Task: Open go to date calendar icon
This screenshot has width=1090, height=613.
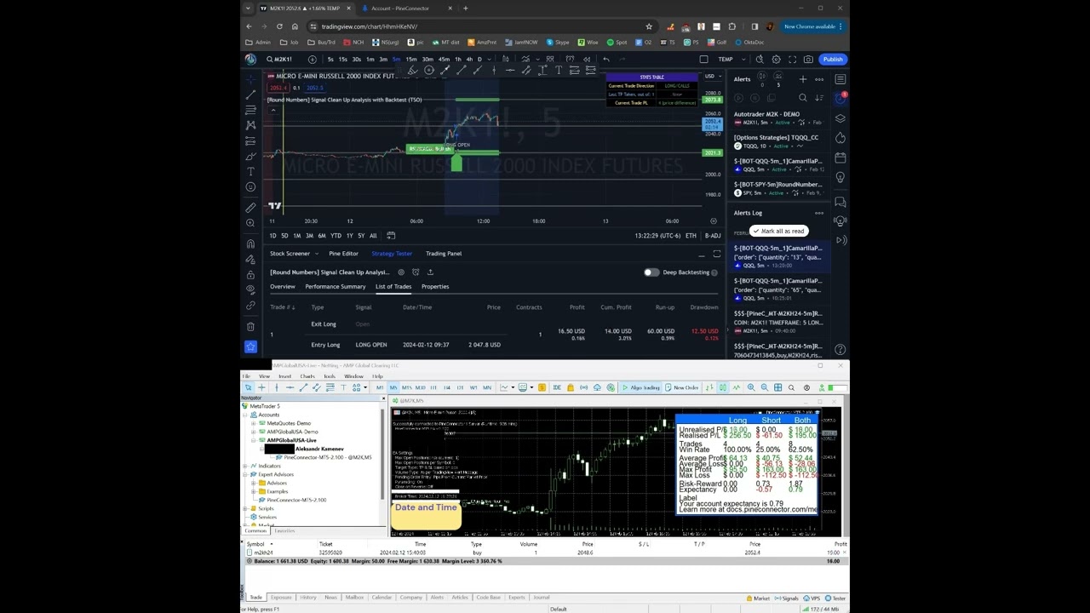Action: [x=391, y=236]
